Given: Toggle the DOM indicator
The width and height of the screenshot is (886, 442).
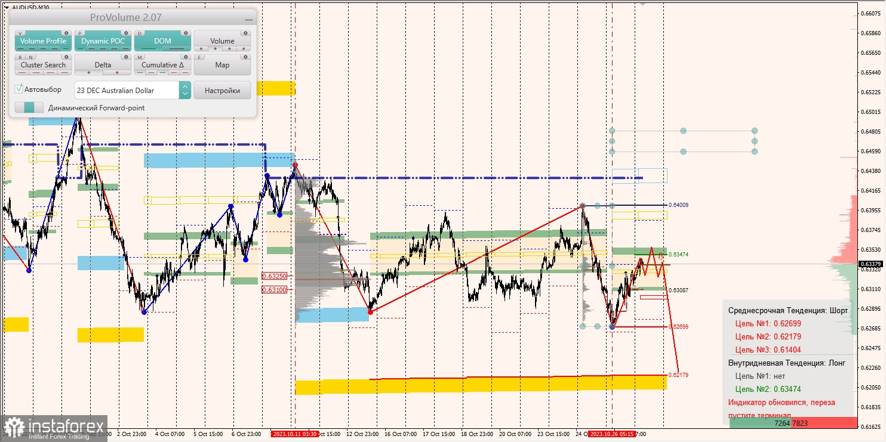Looking at the screenshot, I should [162, 41].
